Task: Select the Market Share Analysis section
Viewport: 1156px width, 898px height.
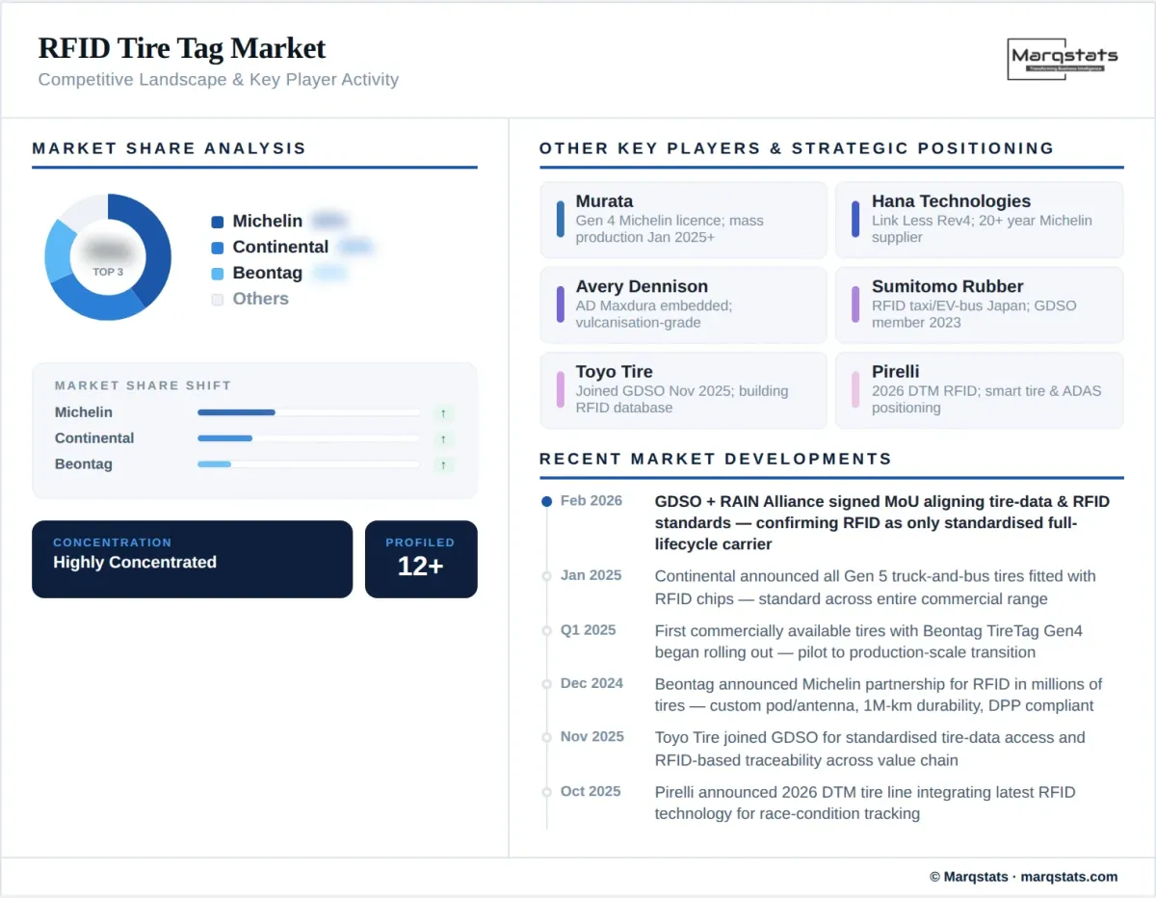Action: [169, 148]
